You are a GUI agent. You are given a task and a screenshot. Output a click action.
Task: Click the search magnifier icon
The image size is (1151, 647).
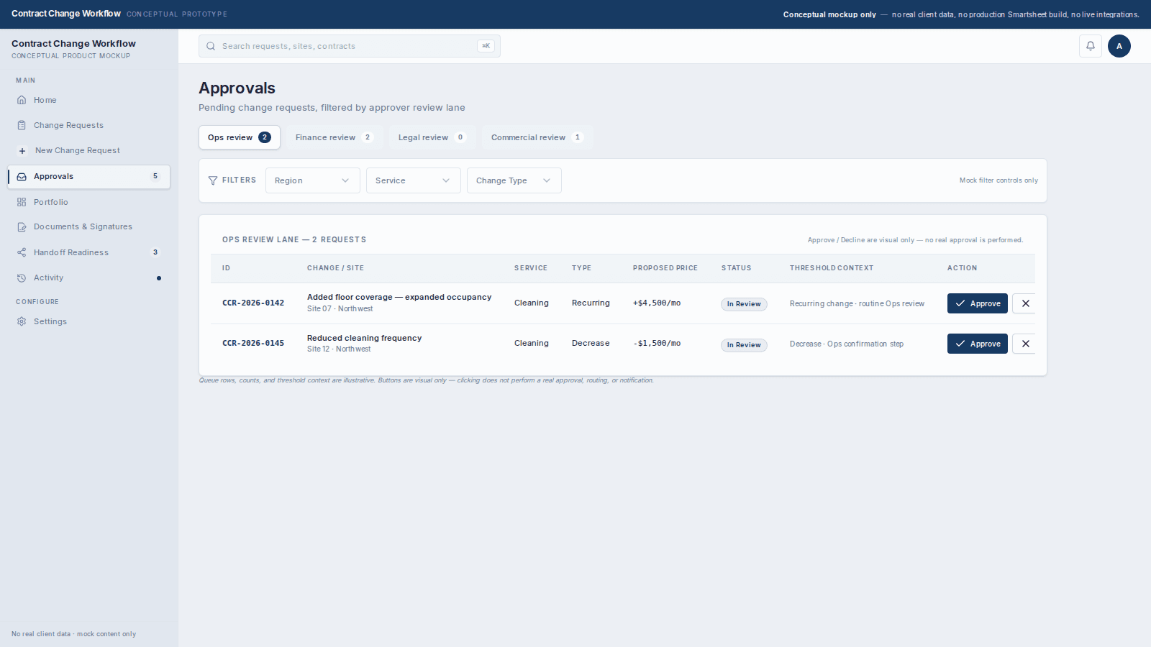point(211,46)
